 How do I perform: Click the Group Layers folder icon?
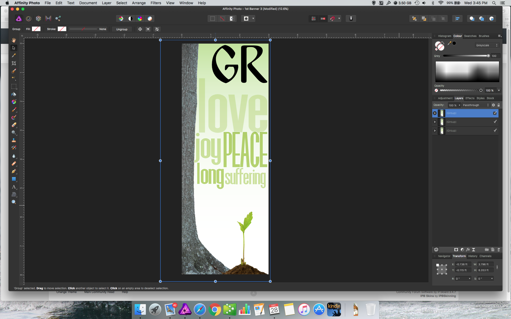tap(487, 250)
